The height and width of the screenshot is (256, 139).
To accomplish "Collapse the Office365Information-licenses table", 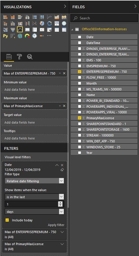I will (72, 29).
